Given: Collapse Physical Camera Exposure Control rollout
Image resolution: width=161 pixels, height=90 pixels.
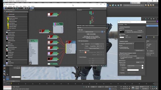Looking at the screenshot, I should 119,53.
